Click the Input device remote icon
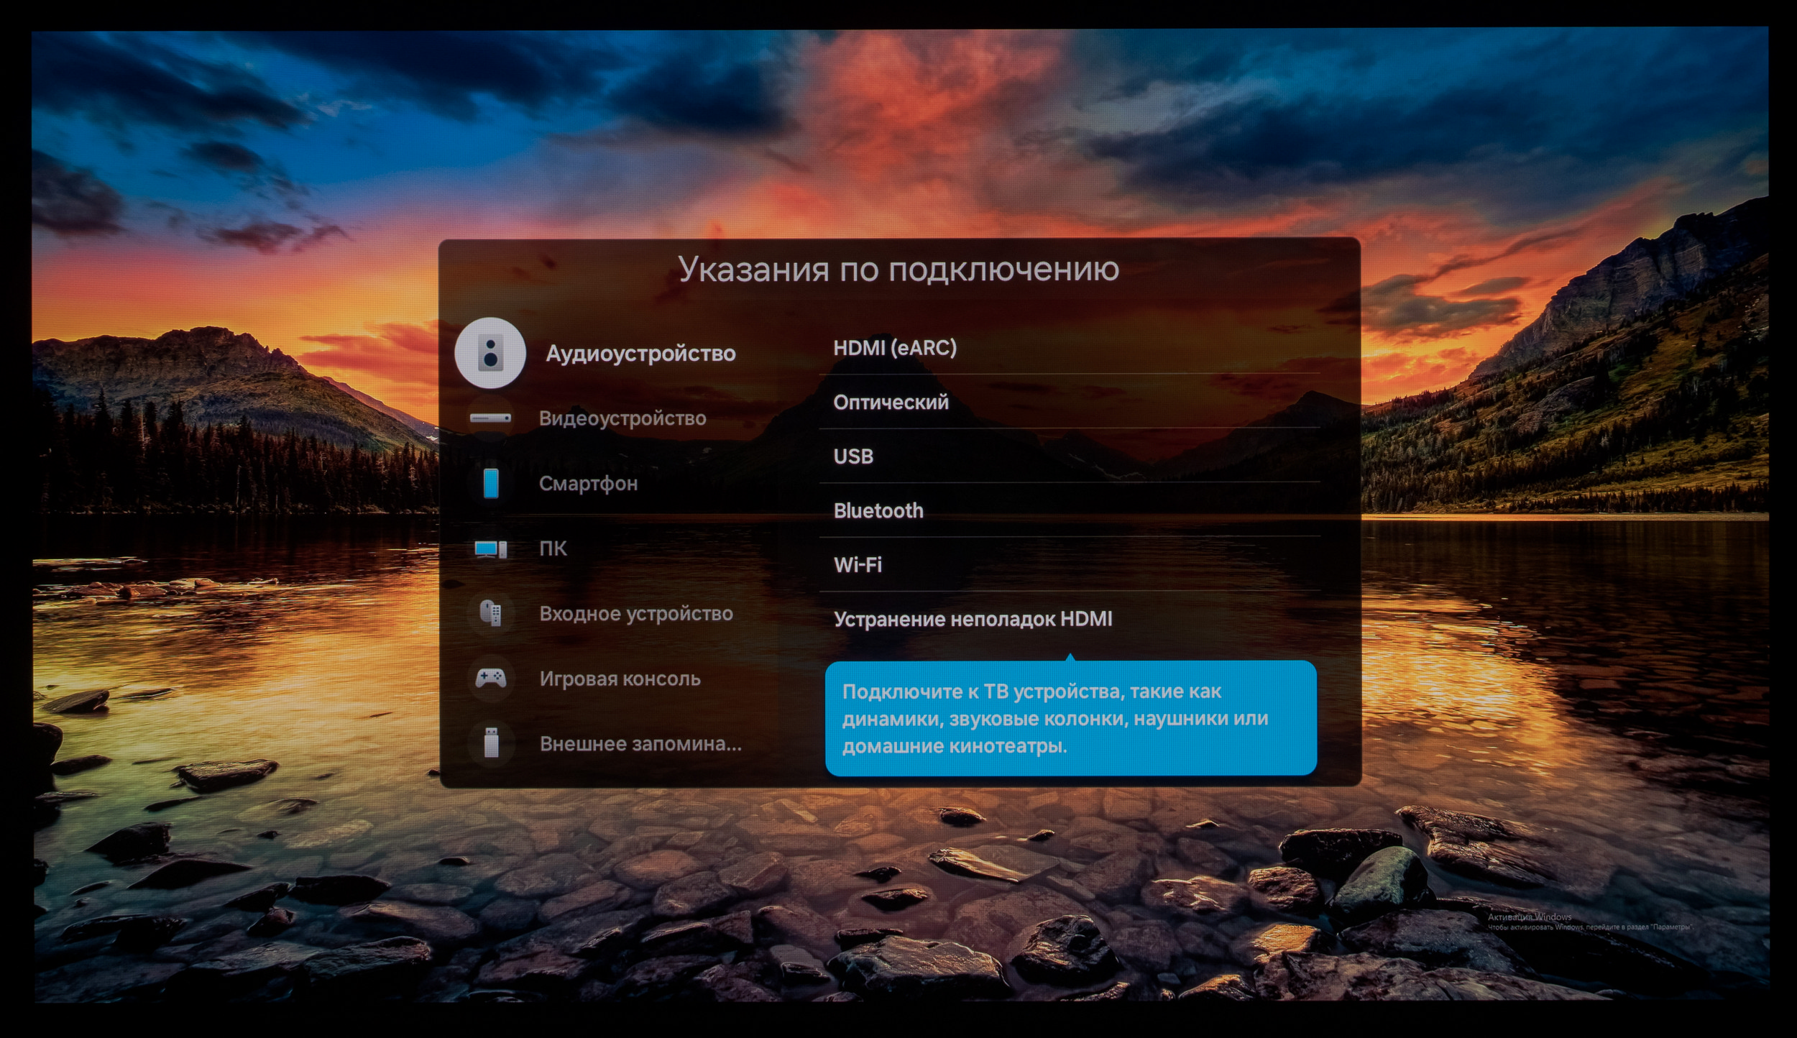 click(x=491, y=613)
